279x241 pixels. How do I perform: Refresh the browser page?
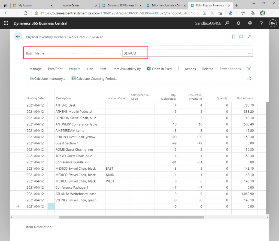tap(26, 13)
